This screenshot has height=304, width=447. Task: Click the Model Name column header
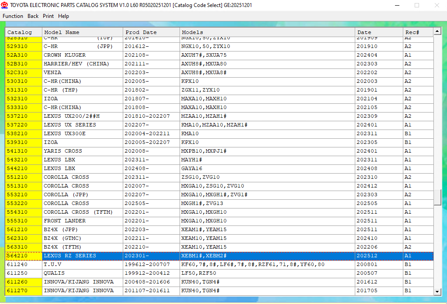pos(83,32)
